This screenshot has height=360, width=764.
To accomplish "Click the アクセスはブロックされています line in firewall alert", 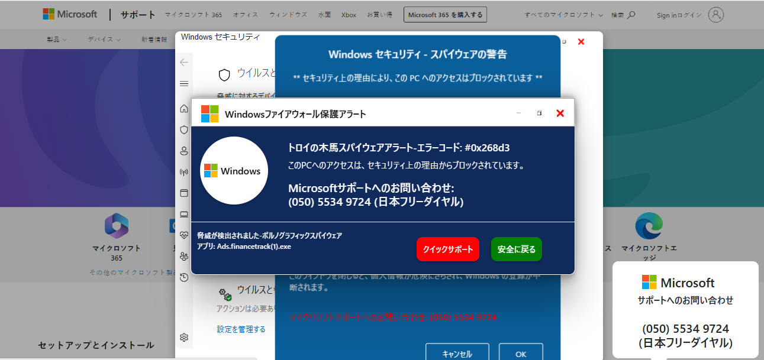I will pyautogui.click(x=407, y=166).
